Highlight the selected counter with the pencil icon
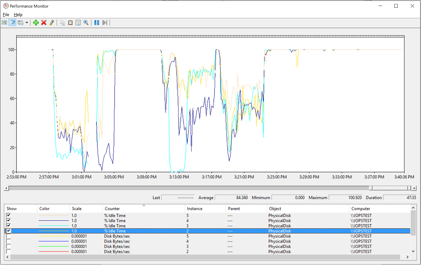This screenshot has width=421, height=265. point(52,22)
